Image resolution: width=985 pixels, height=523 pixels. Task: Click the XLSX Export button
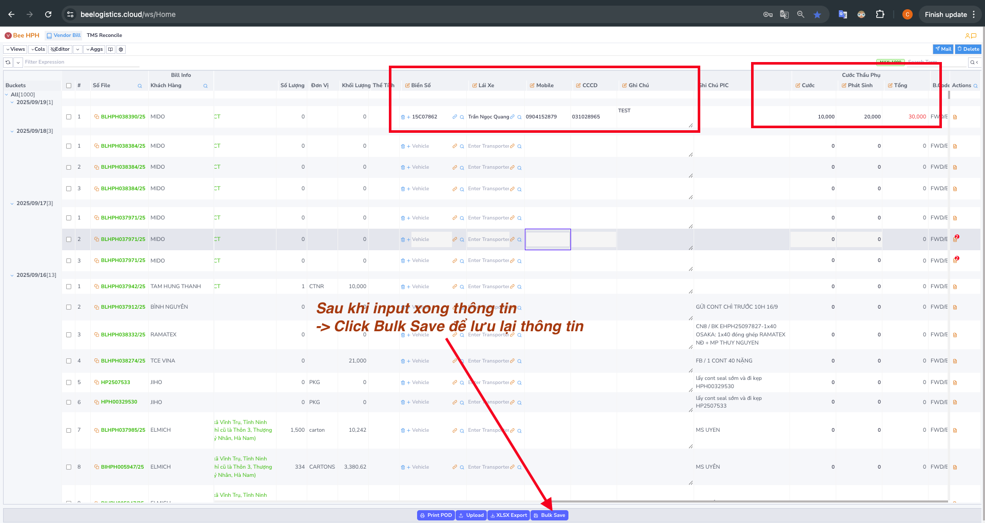click(x=508, y=515)
